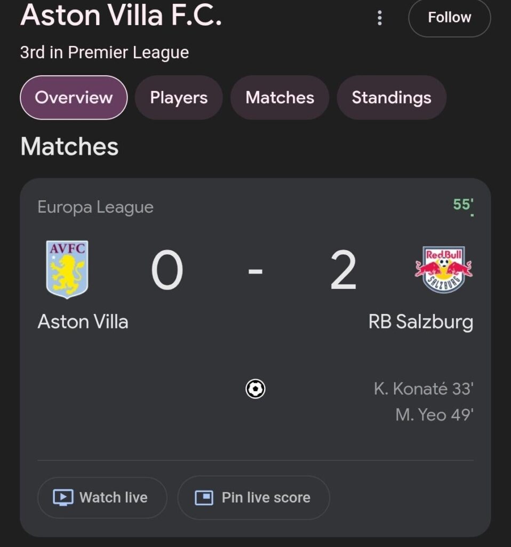Screen dimensions: 511x547
Task: Click the Red Bull Salzburg logo
Action: click(444, 269)
